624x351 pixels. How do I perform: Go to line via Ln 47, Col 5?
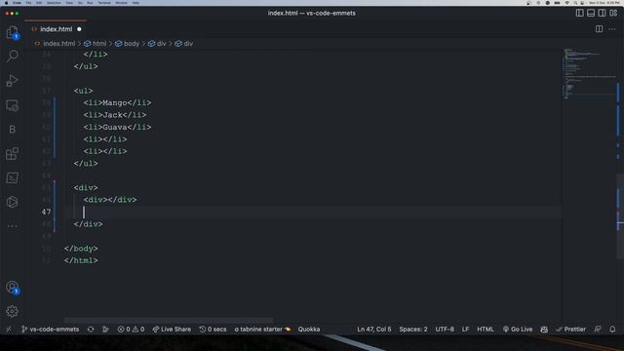(374, 330)
